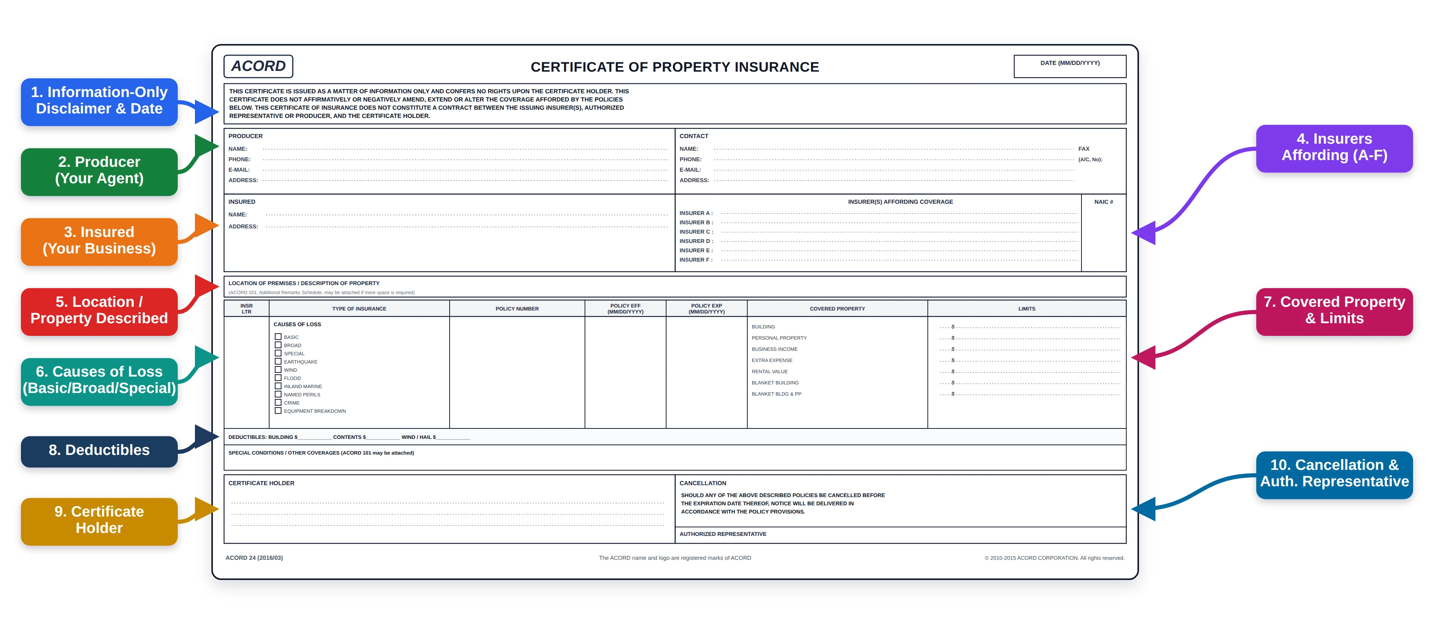This screenshot has height=624, width=1434.
Task: Tick the SPECIAL checkbox
Action: 278,353
